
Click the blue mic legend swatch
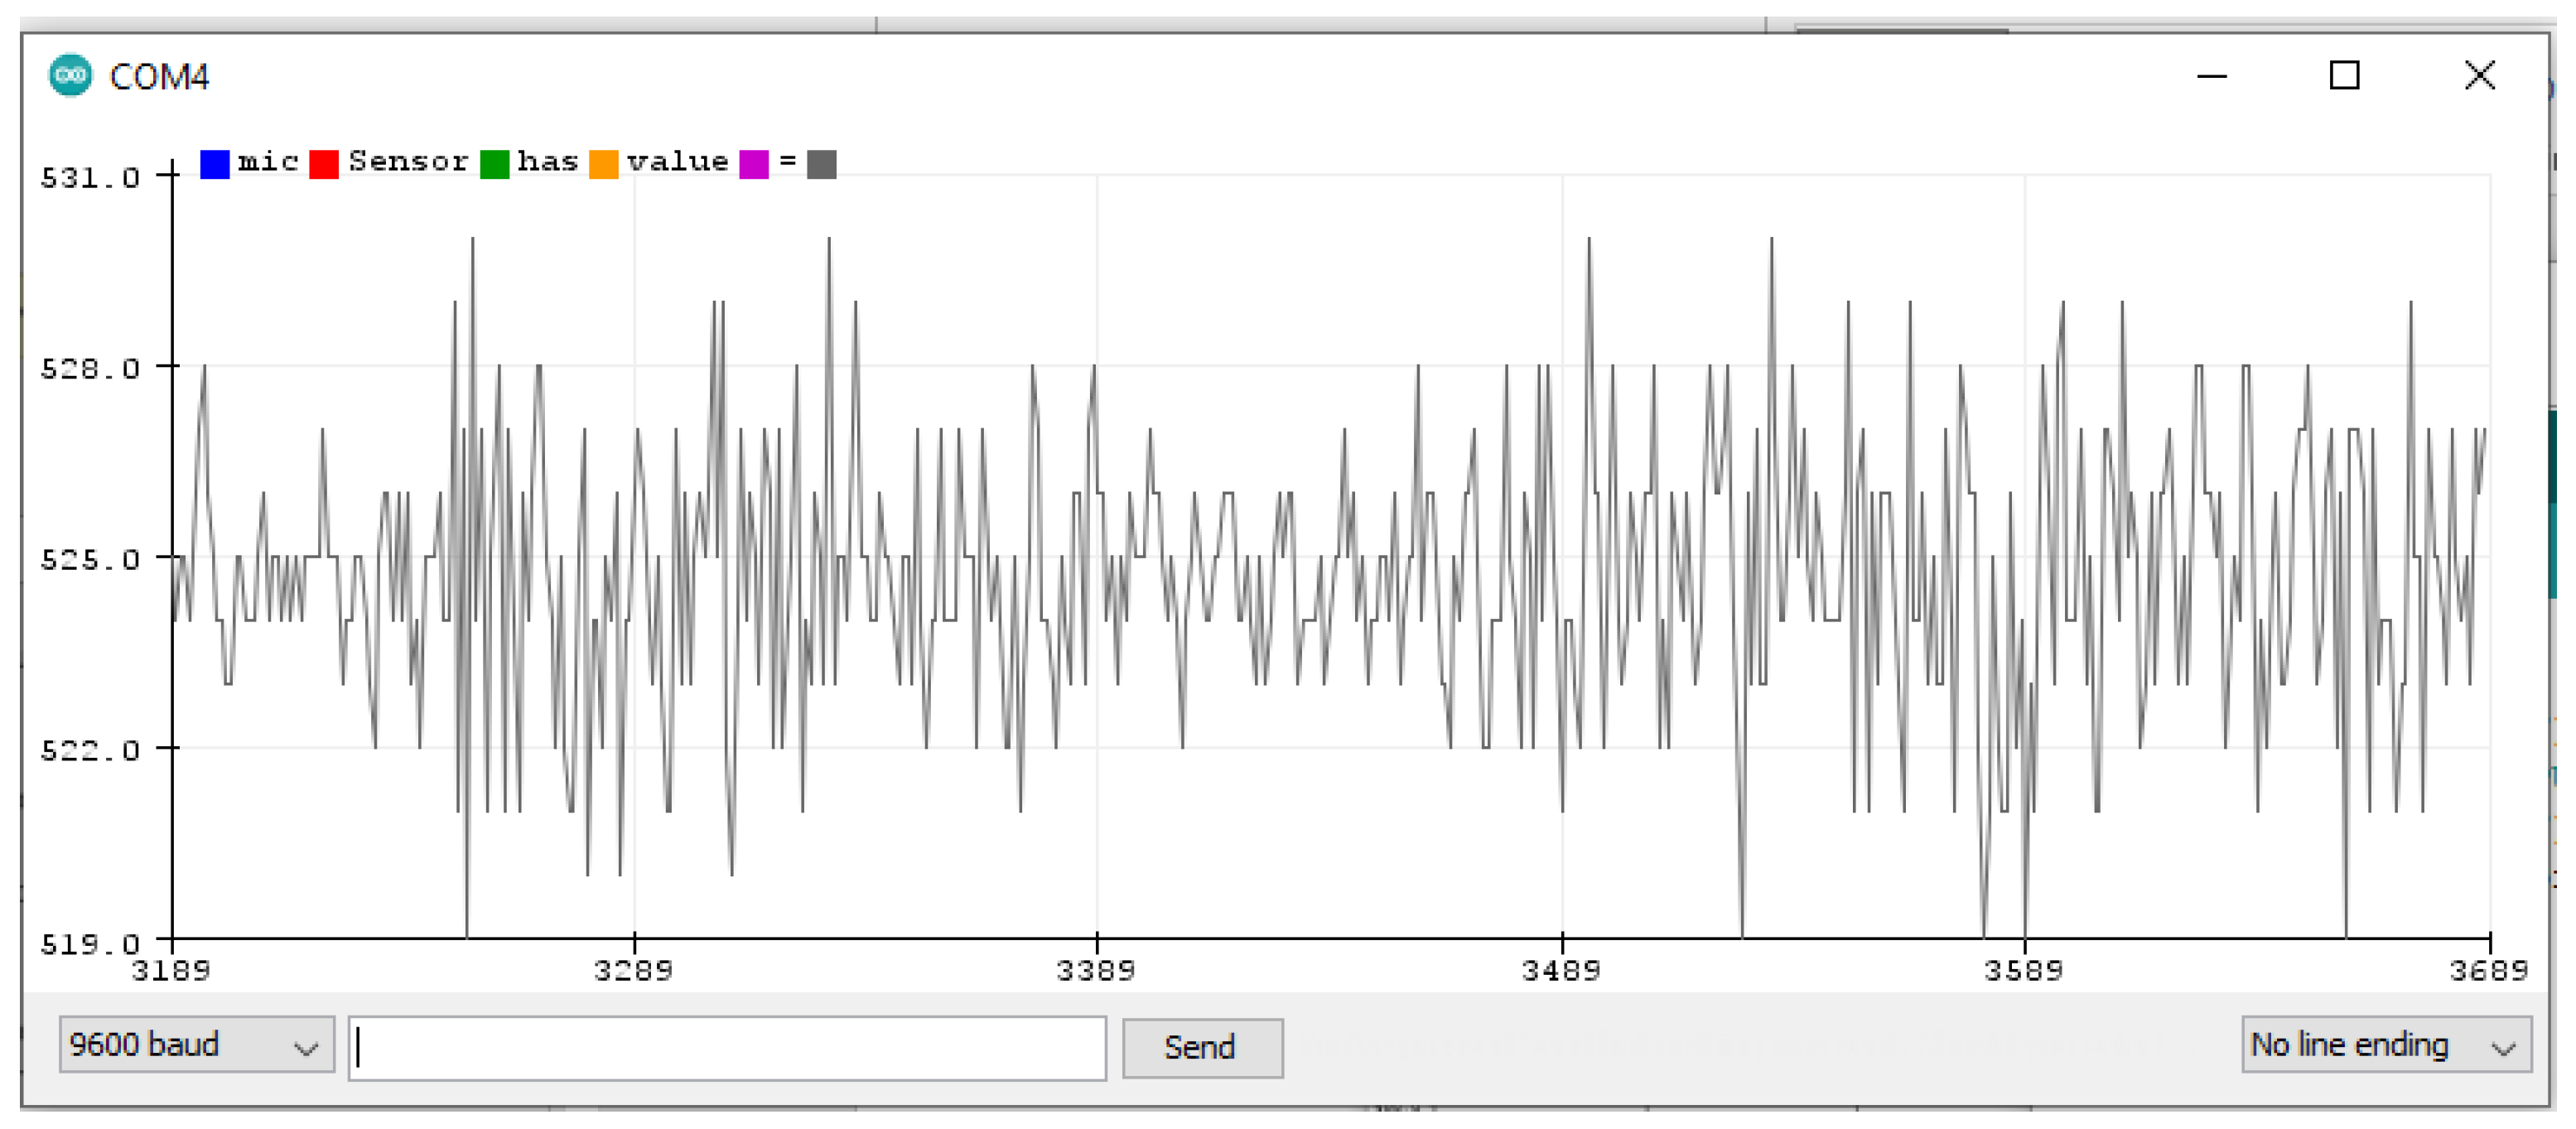coord(214,163)
